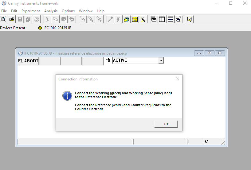
Task: Click the Print toolbar icon
Action: coord(37,19)
